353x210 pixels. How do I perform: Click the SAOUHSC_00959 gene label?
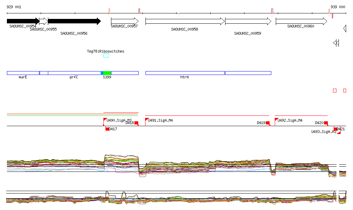coord(248,33)
